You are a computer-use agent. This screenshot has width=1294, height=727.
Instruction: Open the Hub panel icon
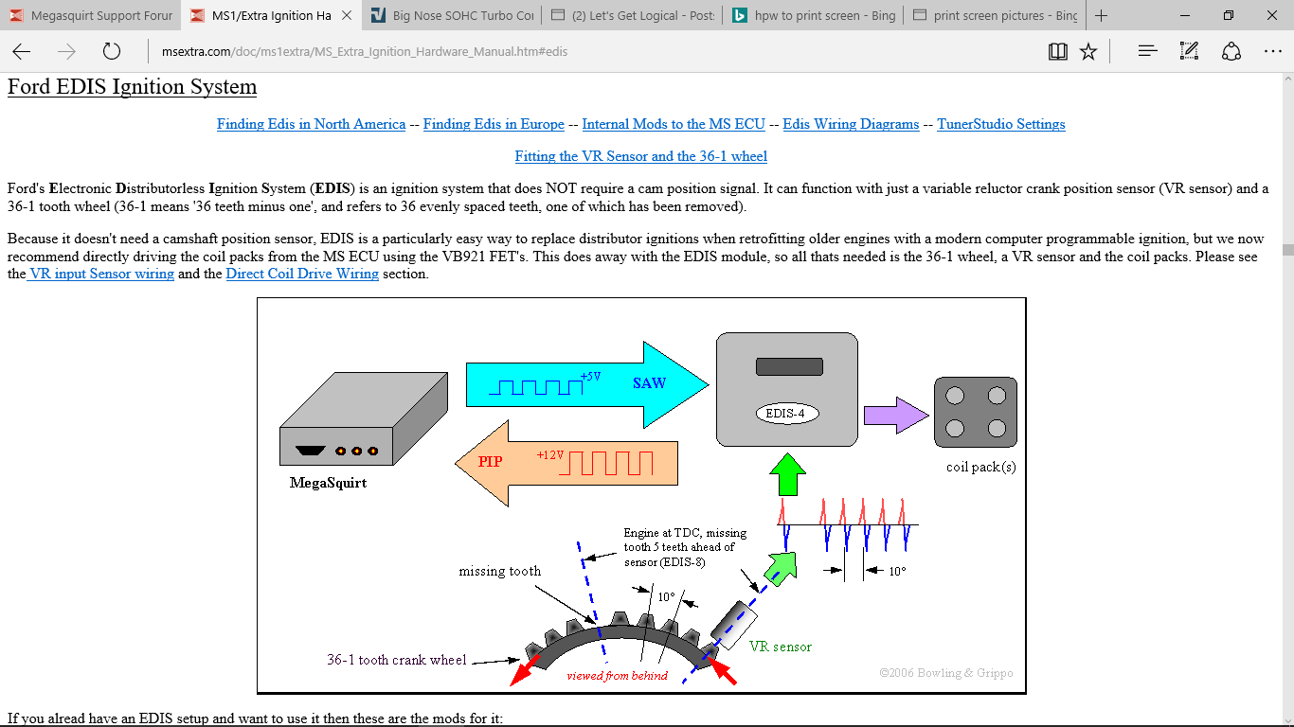pos(1148,51)
